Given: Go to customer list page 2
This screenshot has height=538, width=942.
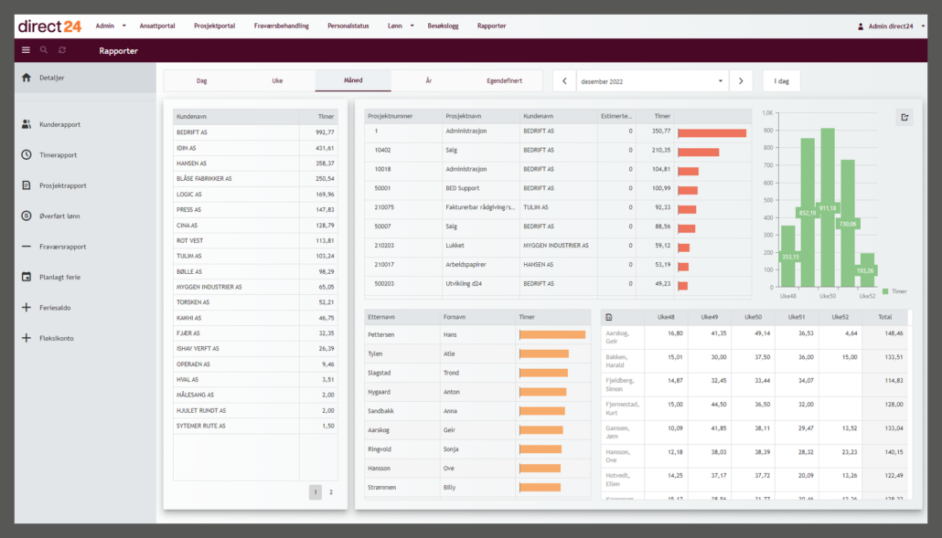Looking at the screenshot, I should click(331, 491).
